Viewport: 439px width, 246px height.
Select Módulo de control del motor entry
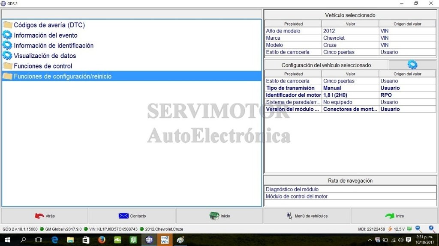(x=350, y=196)
